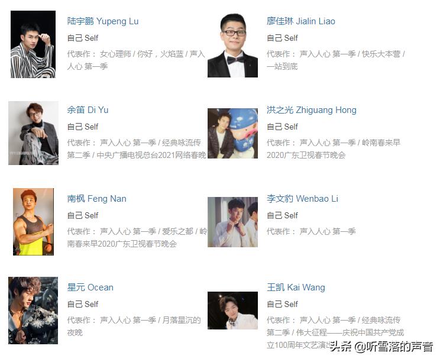443x362 pixels.
Task: Open the 廖佳琳 Jialin Liao name link
Action: 301,21
